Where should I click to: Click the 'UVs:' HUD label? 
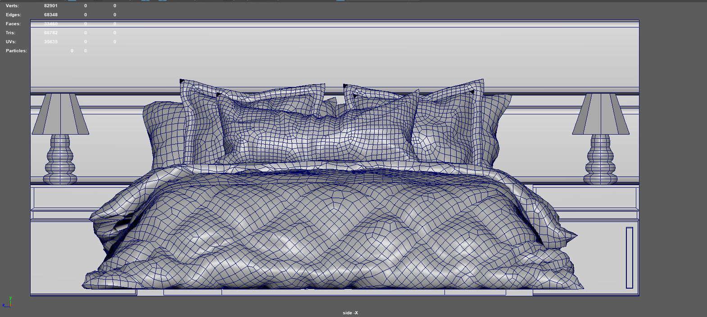coord(11,42)
